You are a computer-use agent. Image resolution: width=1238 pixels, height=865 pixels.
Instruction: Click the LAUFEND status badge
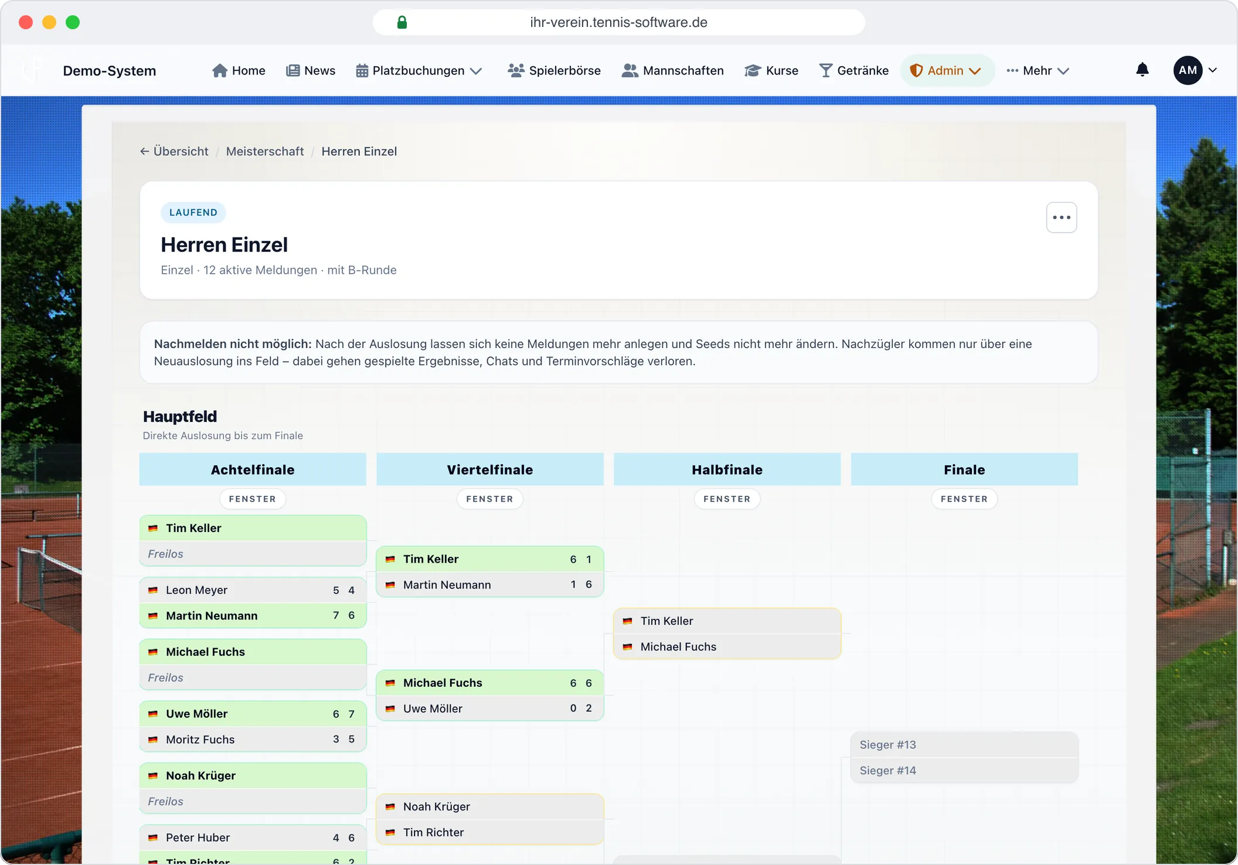pyautogui.click(x=193, y=212)
